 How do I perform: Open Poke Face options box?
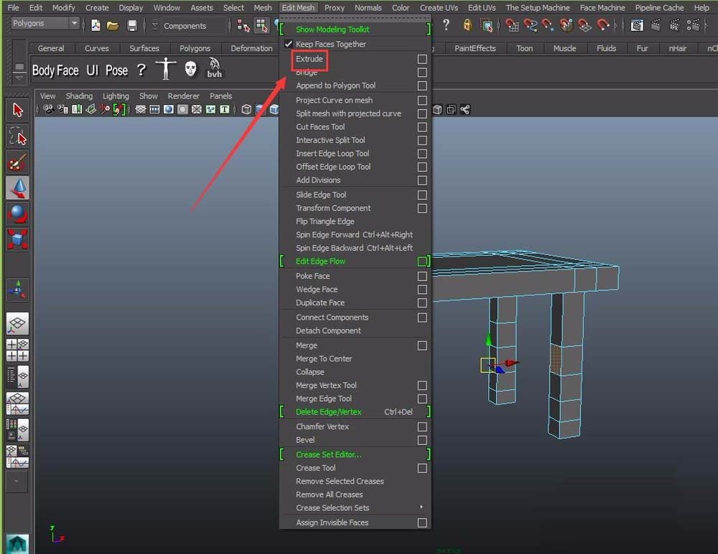pos(422,277)
